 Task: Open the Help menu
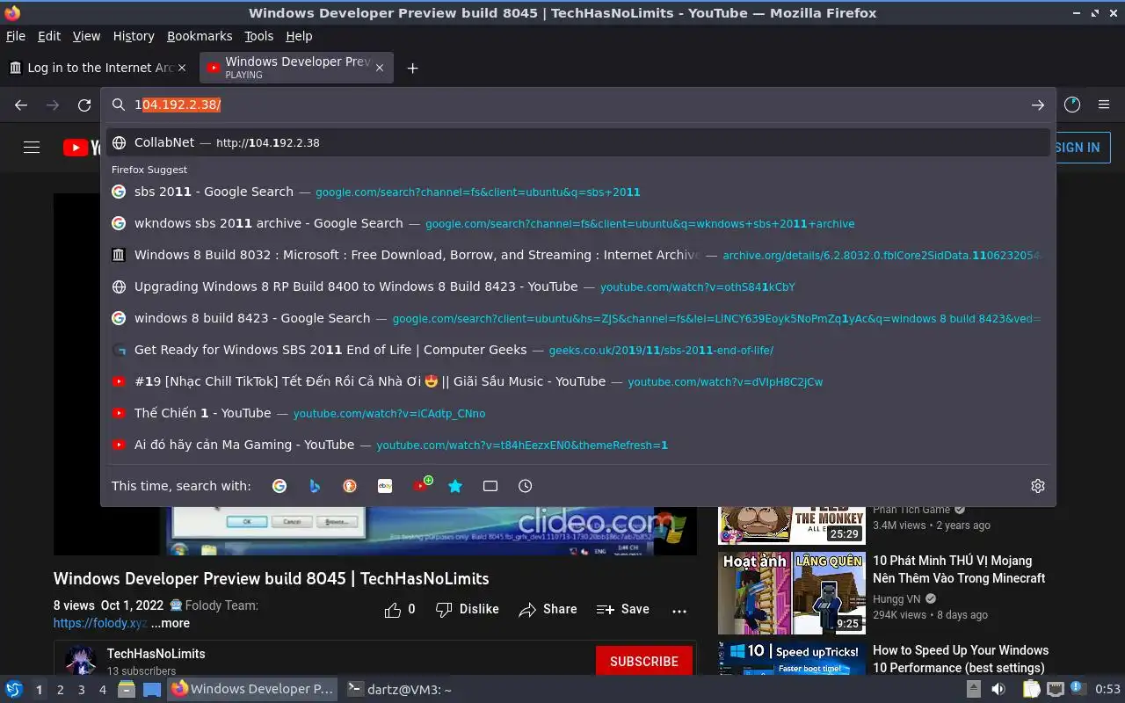pos(299,36)
